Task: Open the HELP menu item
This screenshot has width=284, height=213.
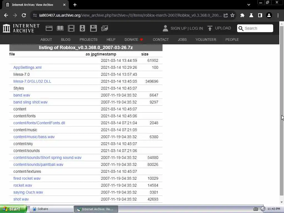Action: point(111,39)
